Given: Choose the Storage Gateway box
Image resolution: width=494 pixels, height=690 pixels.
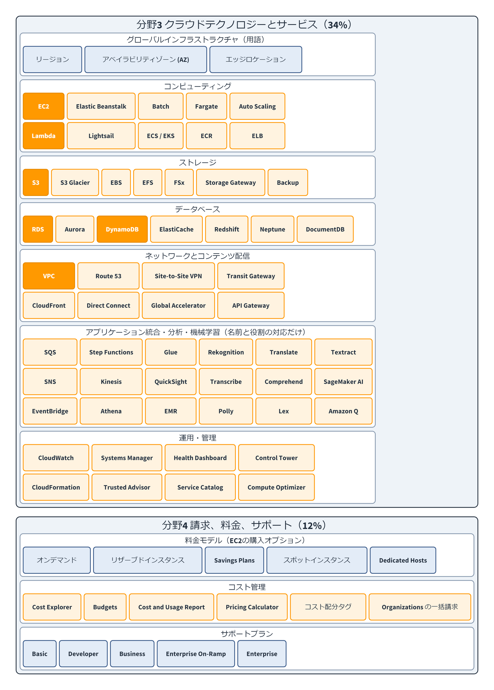Looking at the screenshot, I should click(231, 182).
